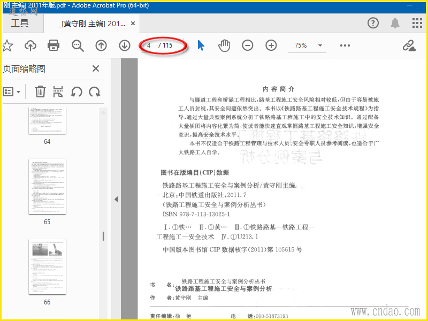Click the upload to cloud icon

(30, 45)
